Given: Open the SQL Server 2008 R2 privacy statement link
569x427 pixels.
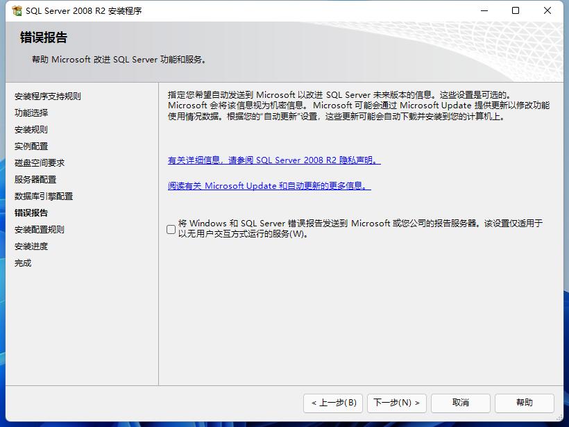Looking at the screenshot, I should (274, 160).
